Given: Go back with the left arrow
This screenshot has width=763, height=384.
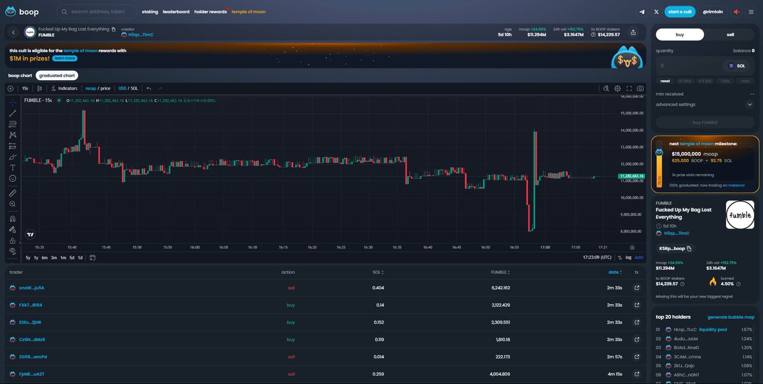Looking at the screenshot, I should [13, 32].
